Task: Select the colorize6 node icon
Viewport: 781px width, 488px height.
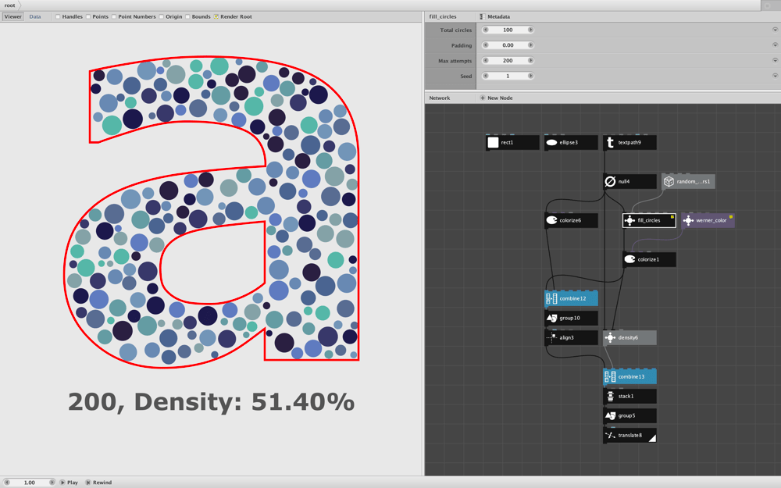Action: 551,221
